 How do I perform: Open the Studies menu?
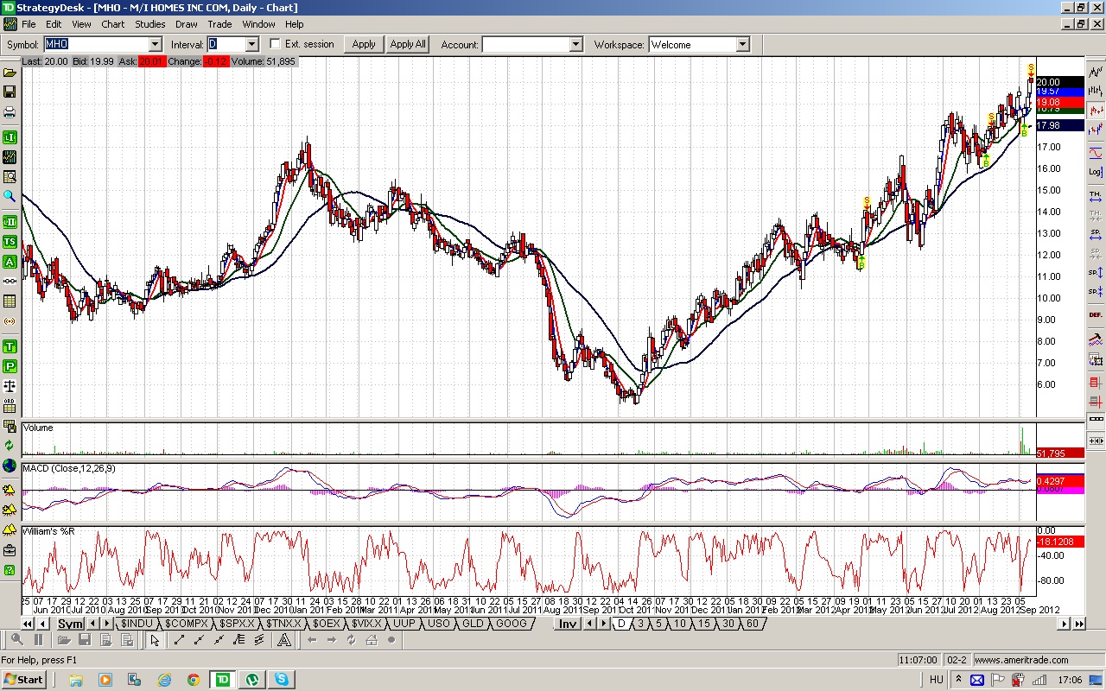(x=150, y=24)
